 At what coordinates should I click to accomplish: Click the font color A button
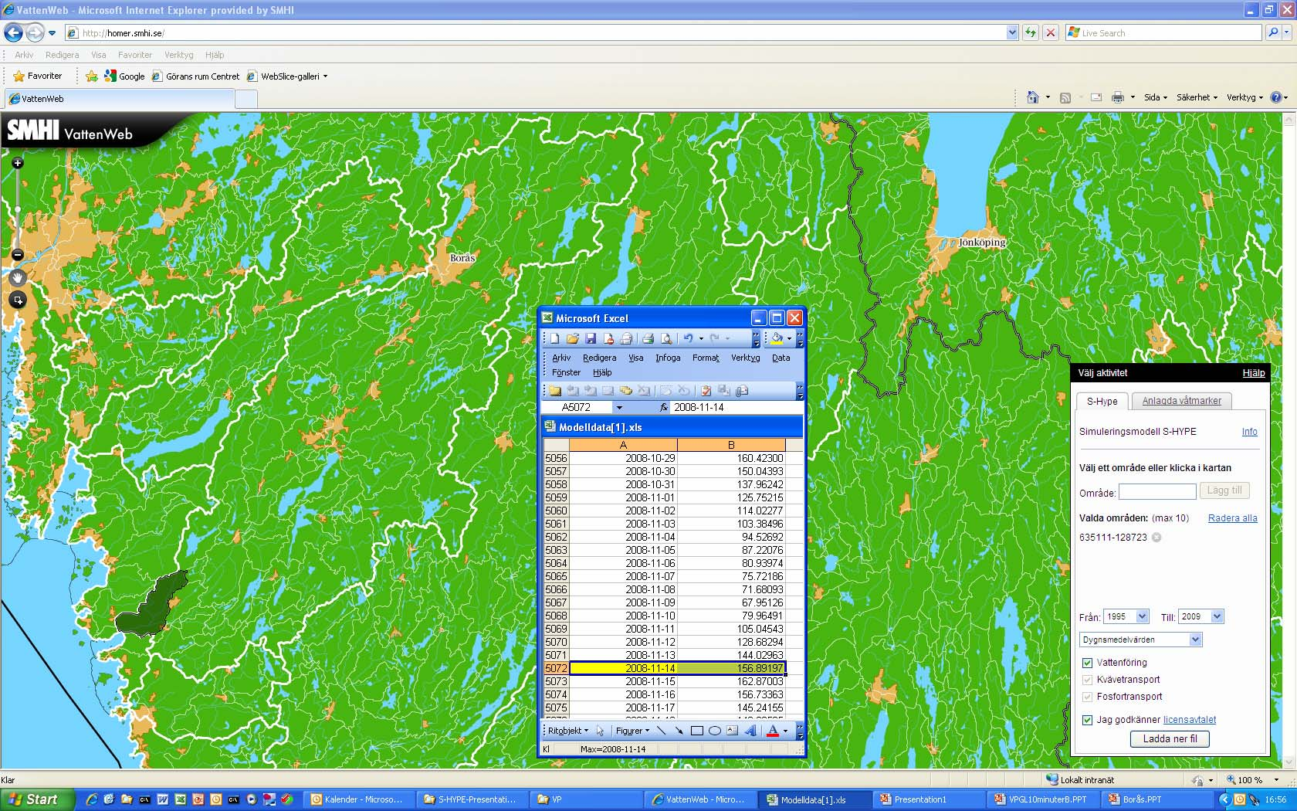[773, 731]
